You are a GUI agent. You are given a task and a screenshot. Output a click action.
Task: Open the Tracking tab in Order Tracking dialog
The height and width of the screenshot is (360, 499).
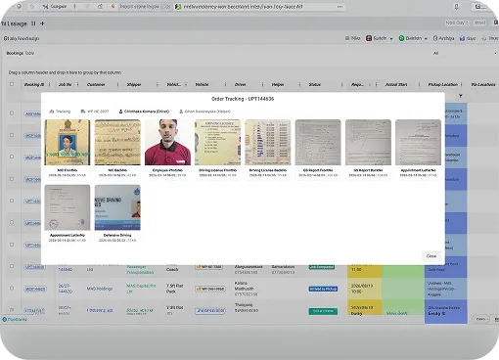point(60,112)
